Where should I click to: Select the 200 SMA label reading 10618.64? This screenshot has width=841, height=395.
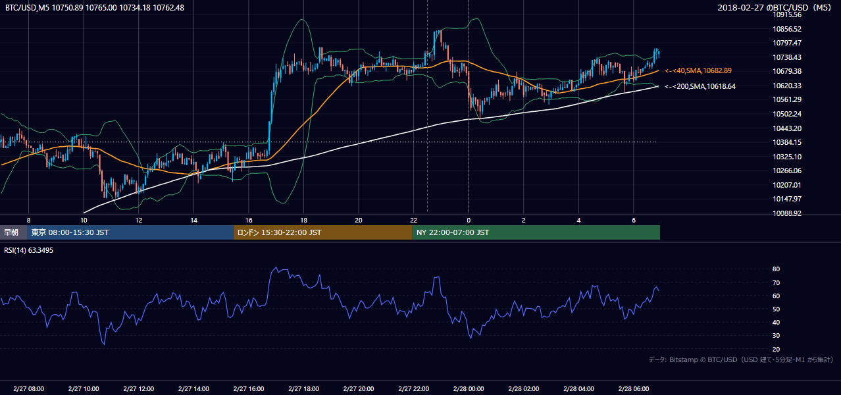(700, 86)
